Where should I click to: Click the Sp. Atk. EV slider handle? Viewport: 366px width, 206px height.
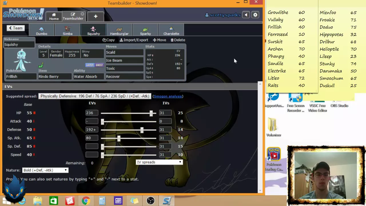(x=119, y=138)
